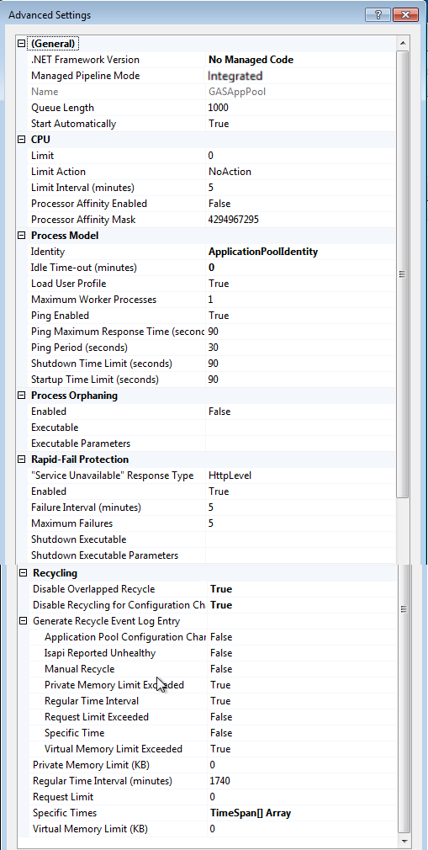Select Ping Enabled property
Image resolution: width=428 pixels, height=850 pixels.
(x=61, y=316)
